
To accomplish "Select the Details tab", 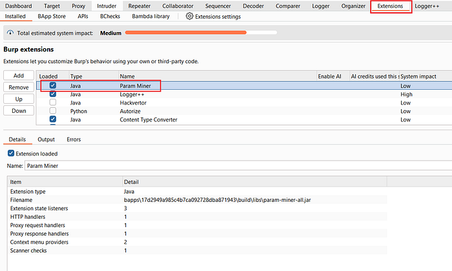I will (x=17, y=139).
